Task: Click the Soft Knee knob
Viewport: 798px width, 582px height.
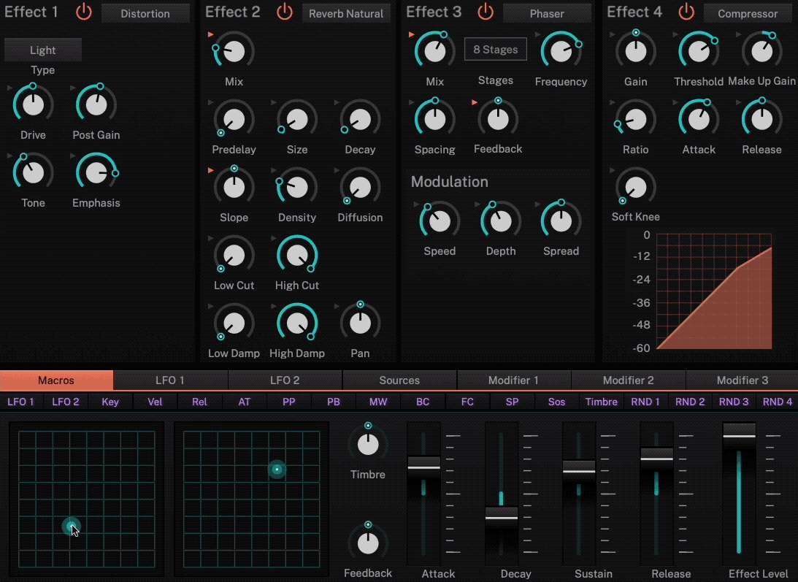Action: point(636,187)
